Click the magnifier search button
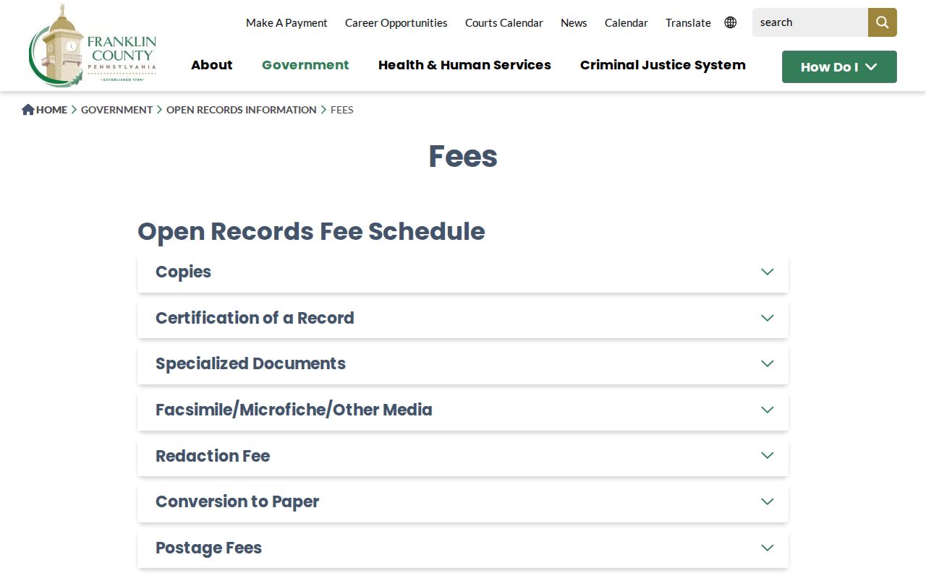 [x=883, y=22]
